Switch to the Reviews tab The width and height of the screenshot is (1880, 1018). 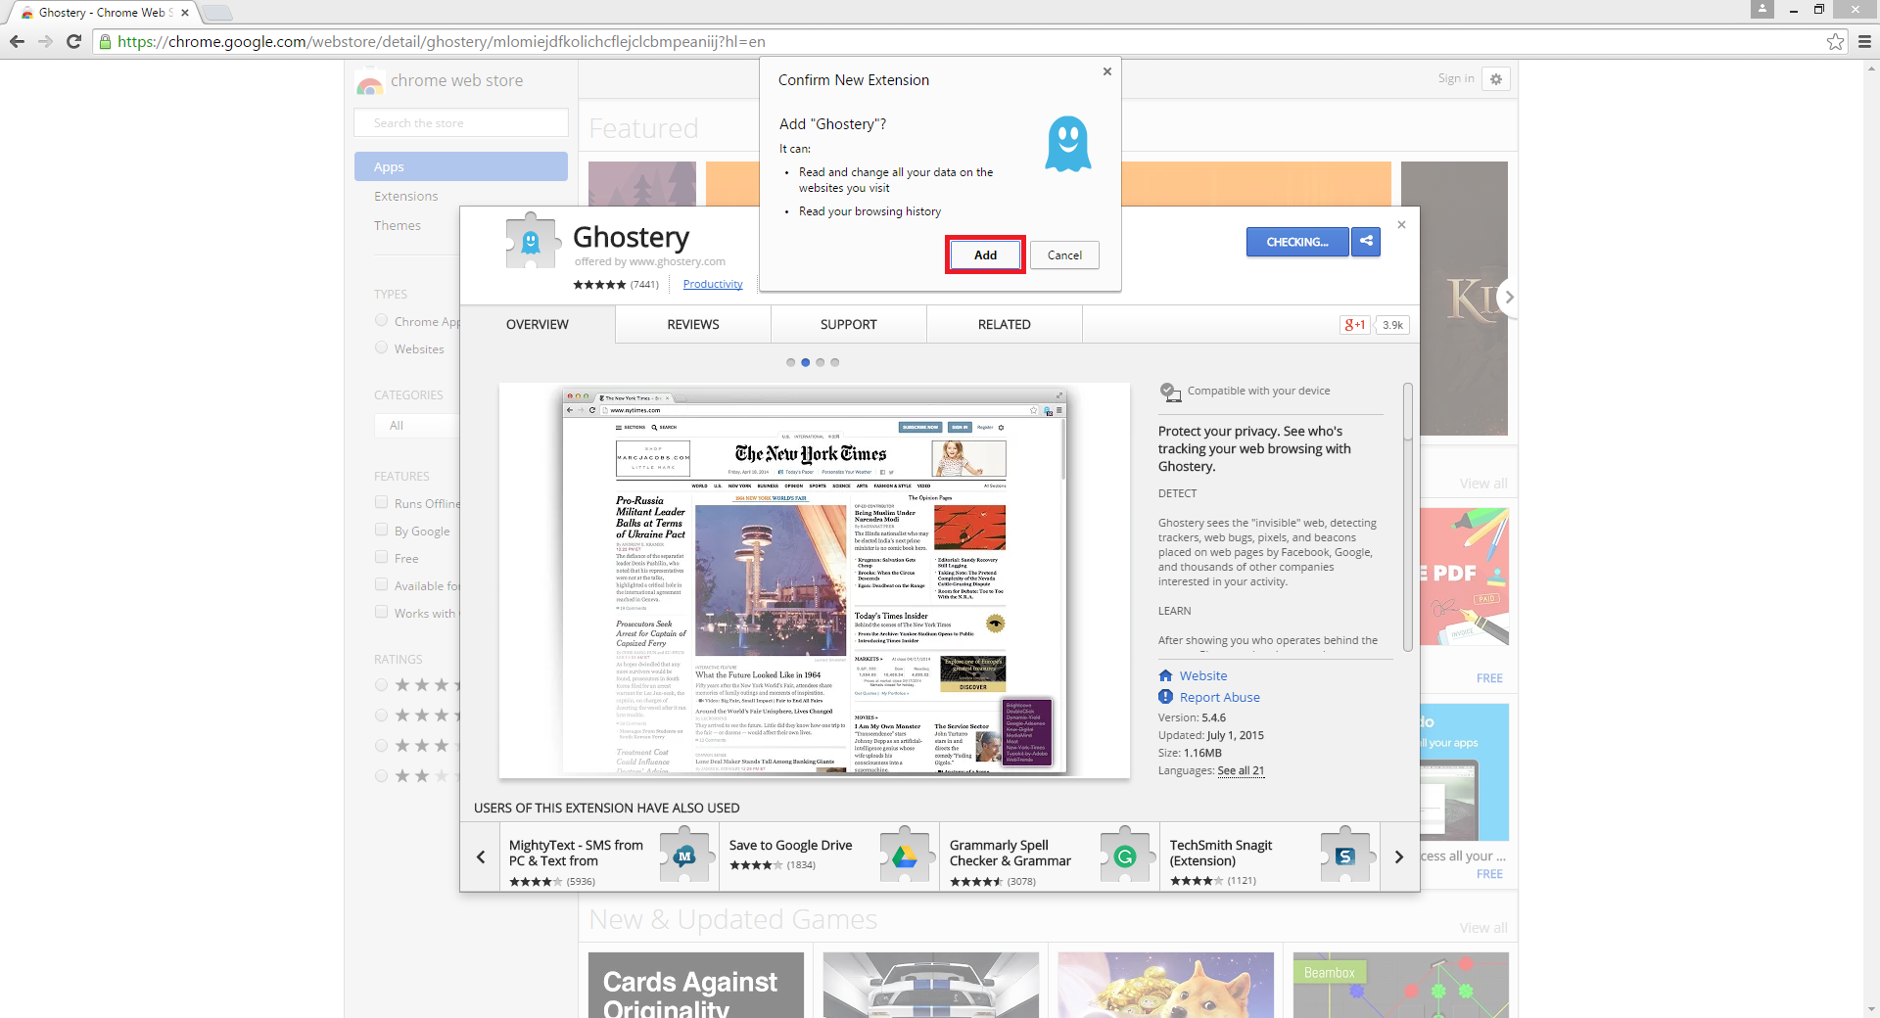click(x=692, y=325)
